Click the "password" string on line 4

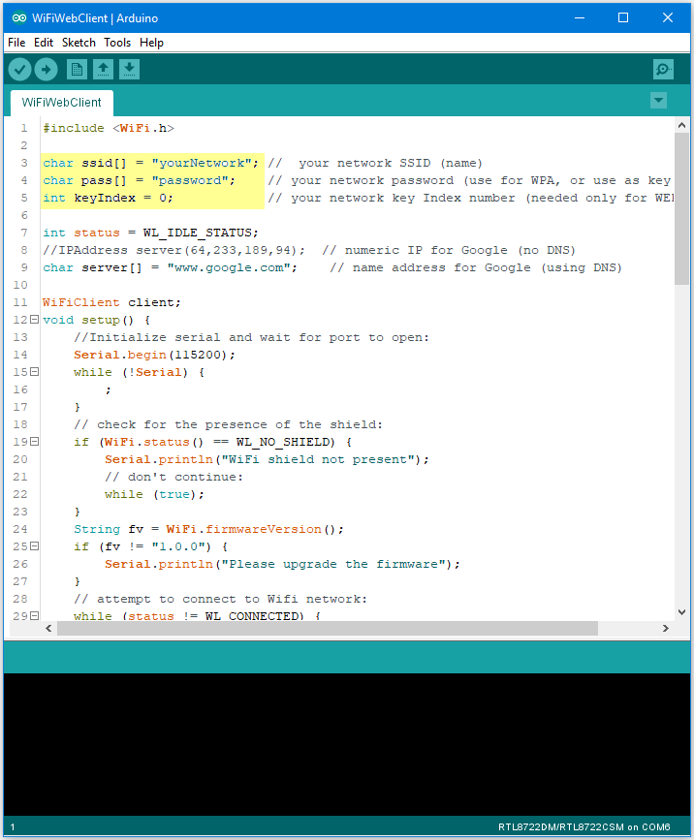click(x=190, y=180)
